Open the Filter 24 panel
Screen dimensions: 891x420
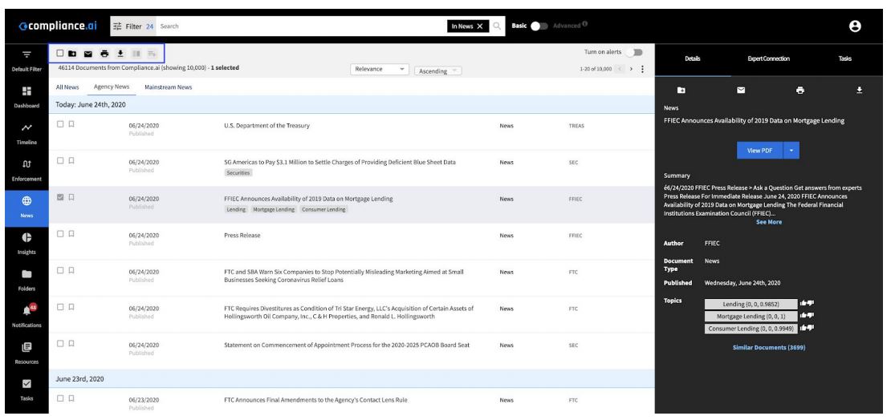click(x=133, y=26)
